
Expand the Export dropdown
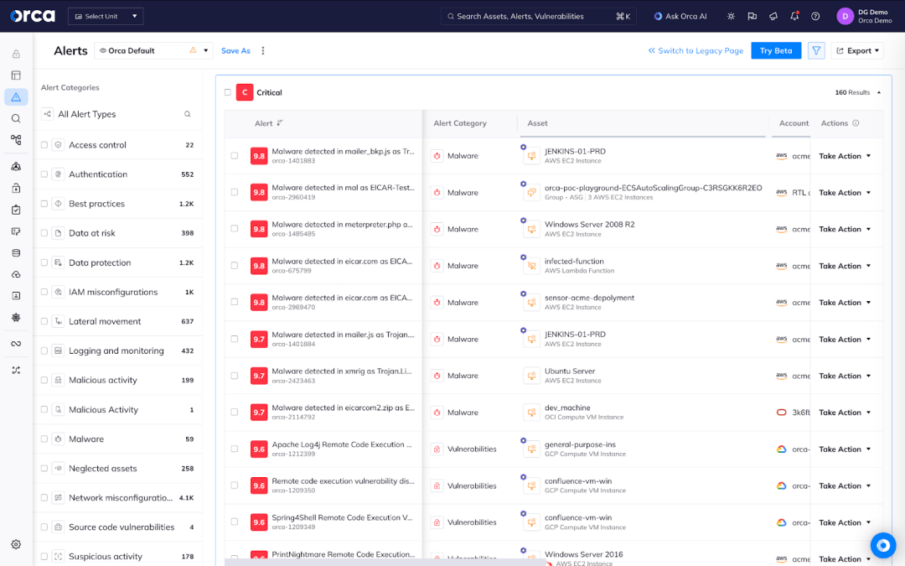click(x=857, y=50)
